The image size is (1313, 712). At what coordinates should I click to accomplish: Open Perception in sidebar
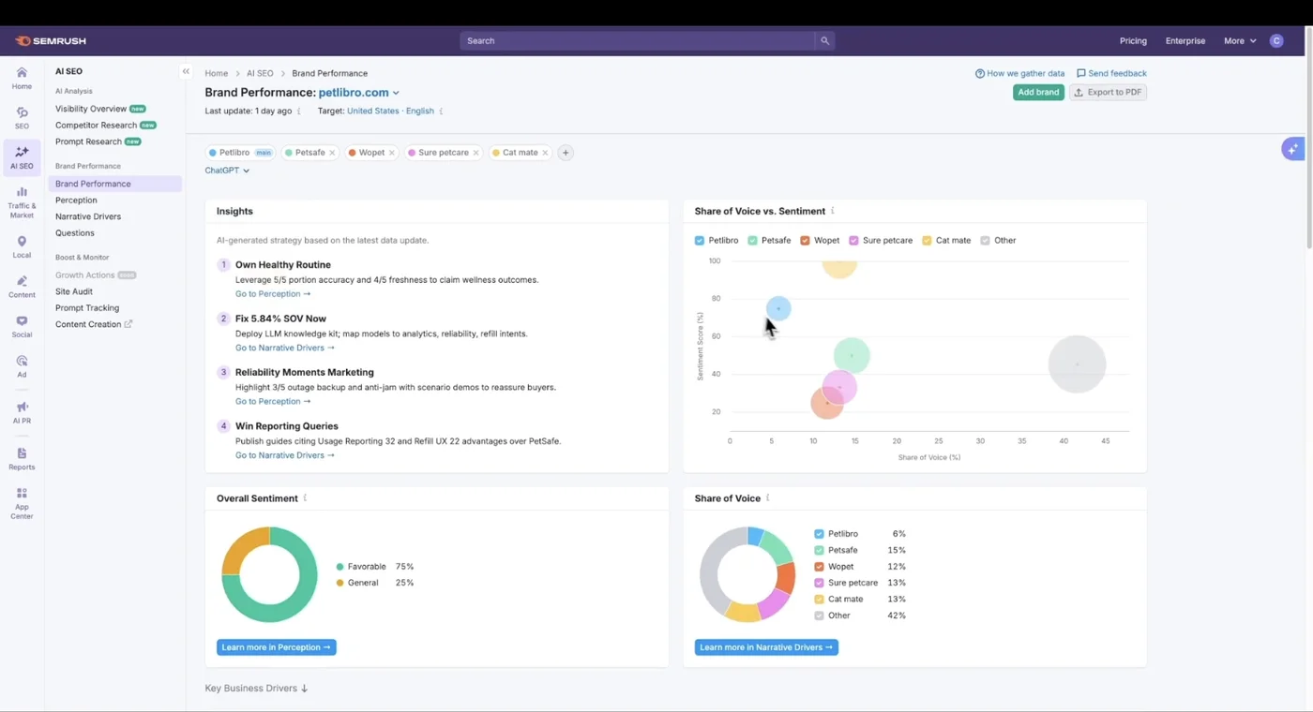[x=76, y=200]
